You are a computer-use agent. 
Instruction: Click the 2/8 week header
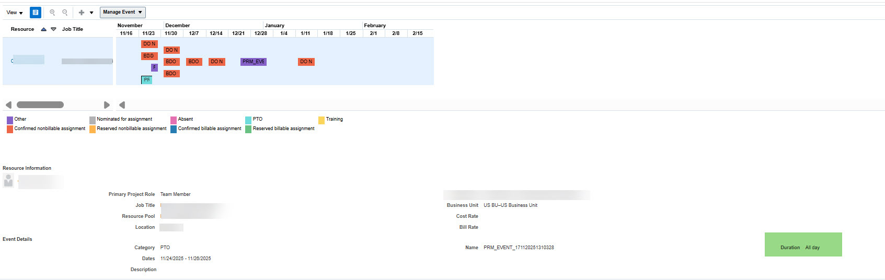coord(396,33)
